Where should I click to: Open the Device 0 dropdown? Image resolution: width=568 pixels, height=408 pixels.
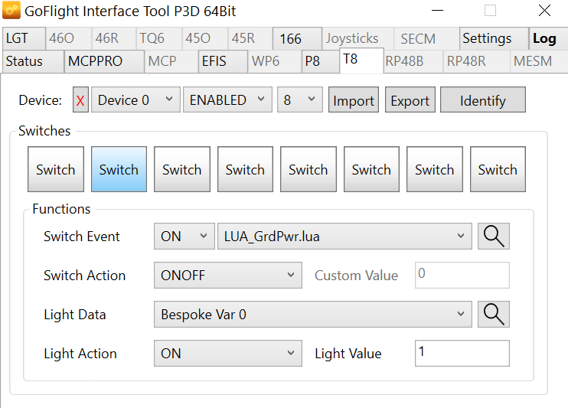(x=135, y=100)
